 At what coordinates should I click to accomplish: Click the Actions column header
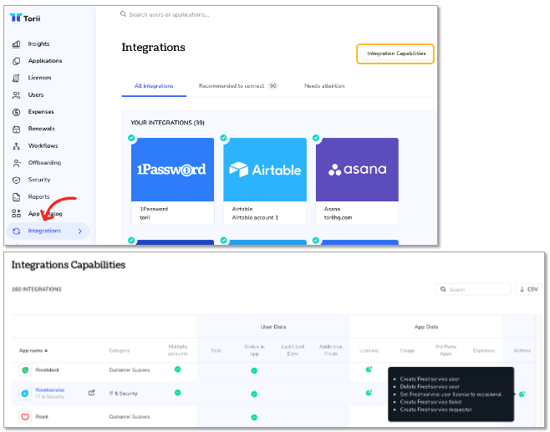tap(522, 351)
